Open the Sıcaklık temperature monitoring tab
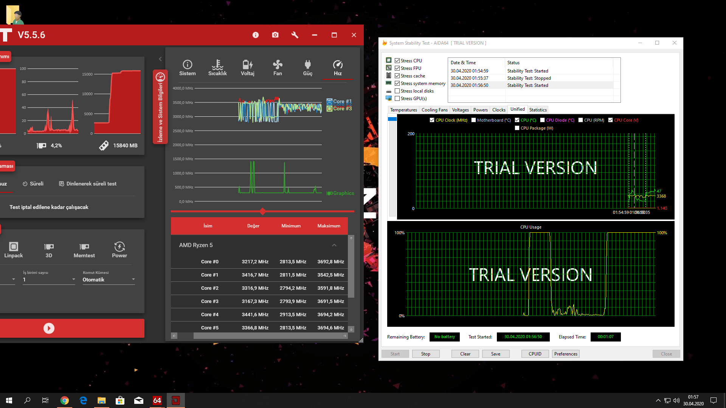 pos(217,68)
